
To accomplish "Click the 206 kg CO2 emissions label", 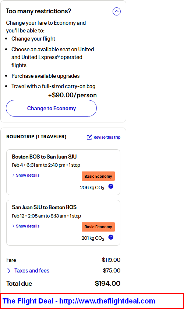I will click(92, 188).
